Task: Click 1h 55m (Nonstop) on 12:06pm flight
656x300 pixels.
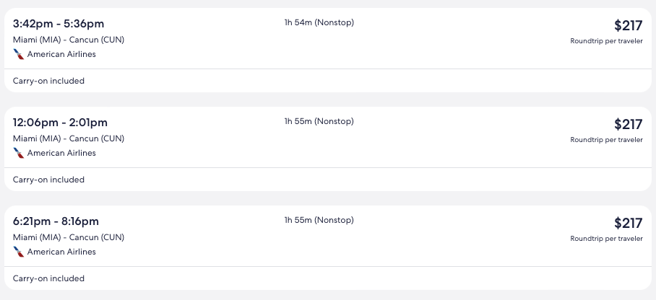Action: (x=319, y=121)
